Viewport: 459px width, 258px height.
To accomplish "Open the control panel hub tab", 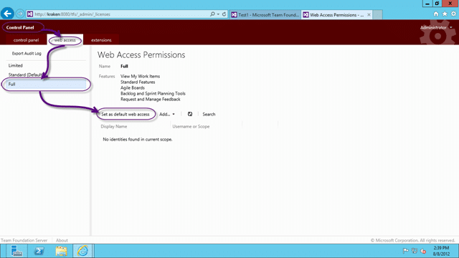I will [26, 40].
